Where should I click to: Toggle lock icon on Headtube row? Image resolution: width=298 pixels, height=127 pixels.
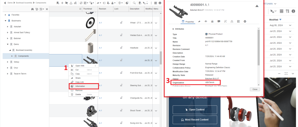click(x=121, y=48)
